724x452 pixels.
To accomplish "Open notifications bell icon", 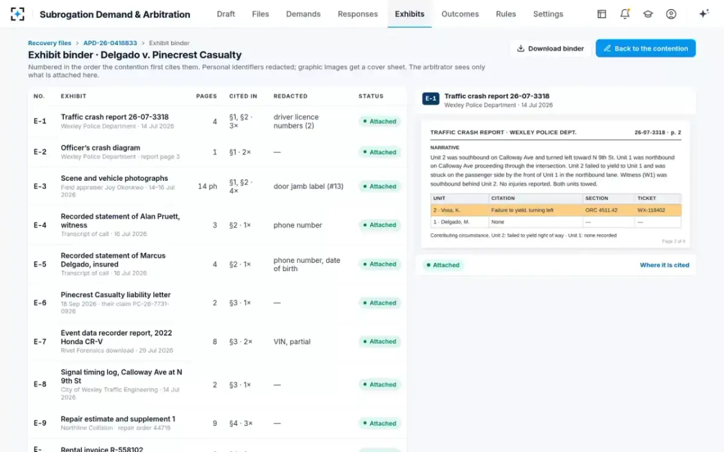I will (625, 14).
